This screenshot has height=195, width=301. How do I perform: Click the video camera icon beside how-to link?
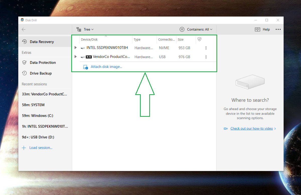[226, 129]
